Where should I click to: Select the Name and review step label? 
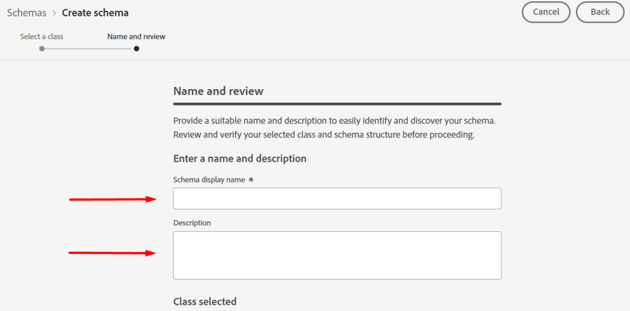[136, 36]
